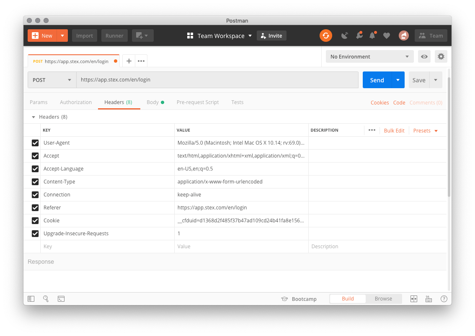Screen dimensions: 475x336
Task: Click the sync status icon
Action: click(x=325, y=36)
